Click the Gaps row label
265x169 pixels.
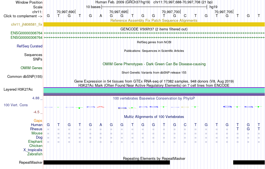(38, 120)
